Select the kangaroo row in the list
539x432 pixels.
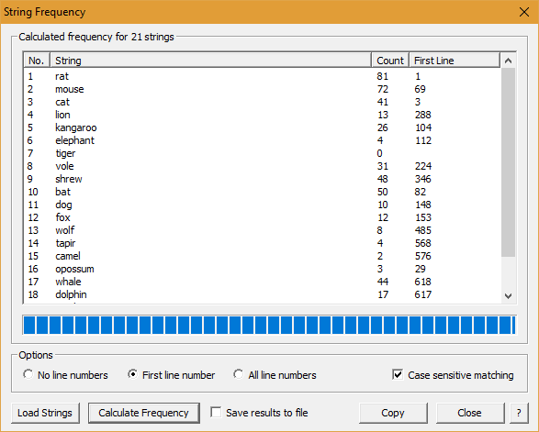click(x=262, y=127)
